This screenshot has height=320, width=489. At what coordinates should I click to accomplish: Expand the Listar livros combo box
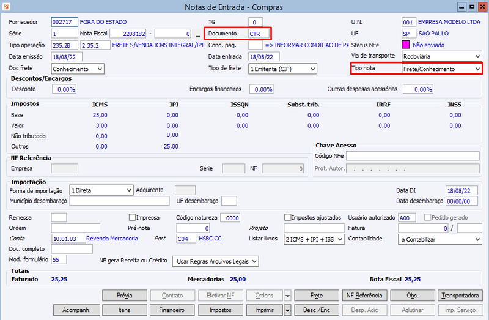coord(314,239)
